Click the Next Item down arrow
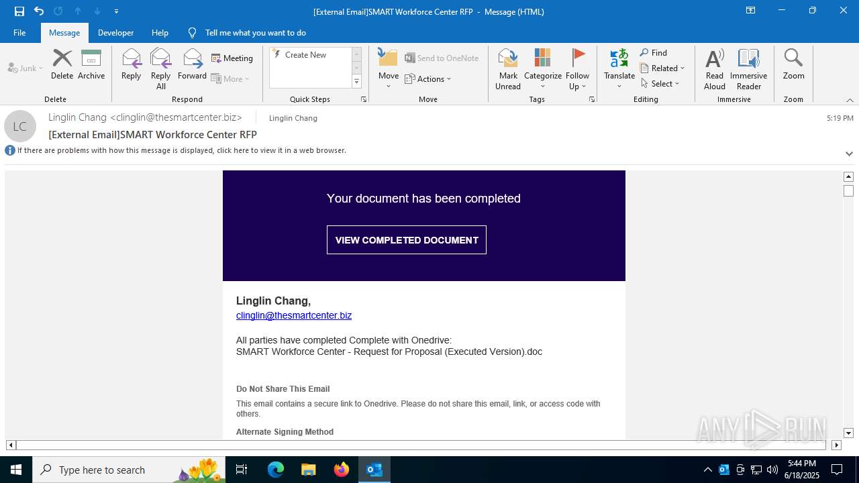859x483 pixels. [97, 11]
